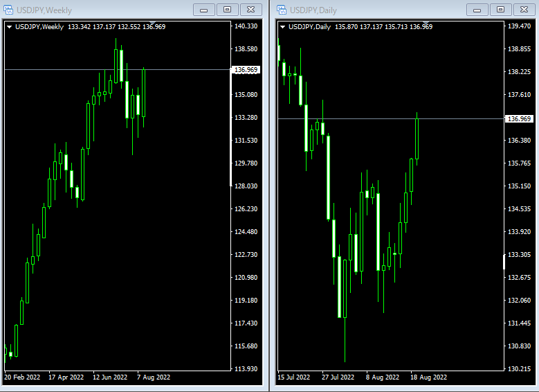The image size is (539, 392).
Task: Click the 27 Jul 2022 date label
Action: (338, 377)
